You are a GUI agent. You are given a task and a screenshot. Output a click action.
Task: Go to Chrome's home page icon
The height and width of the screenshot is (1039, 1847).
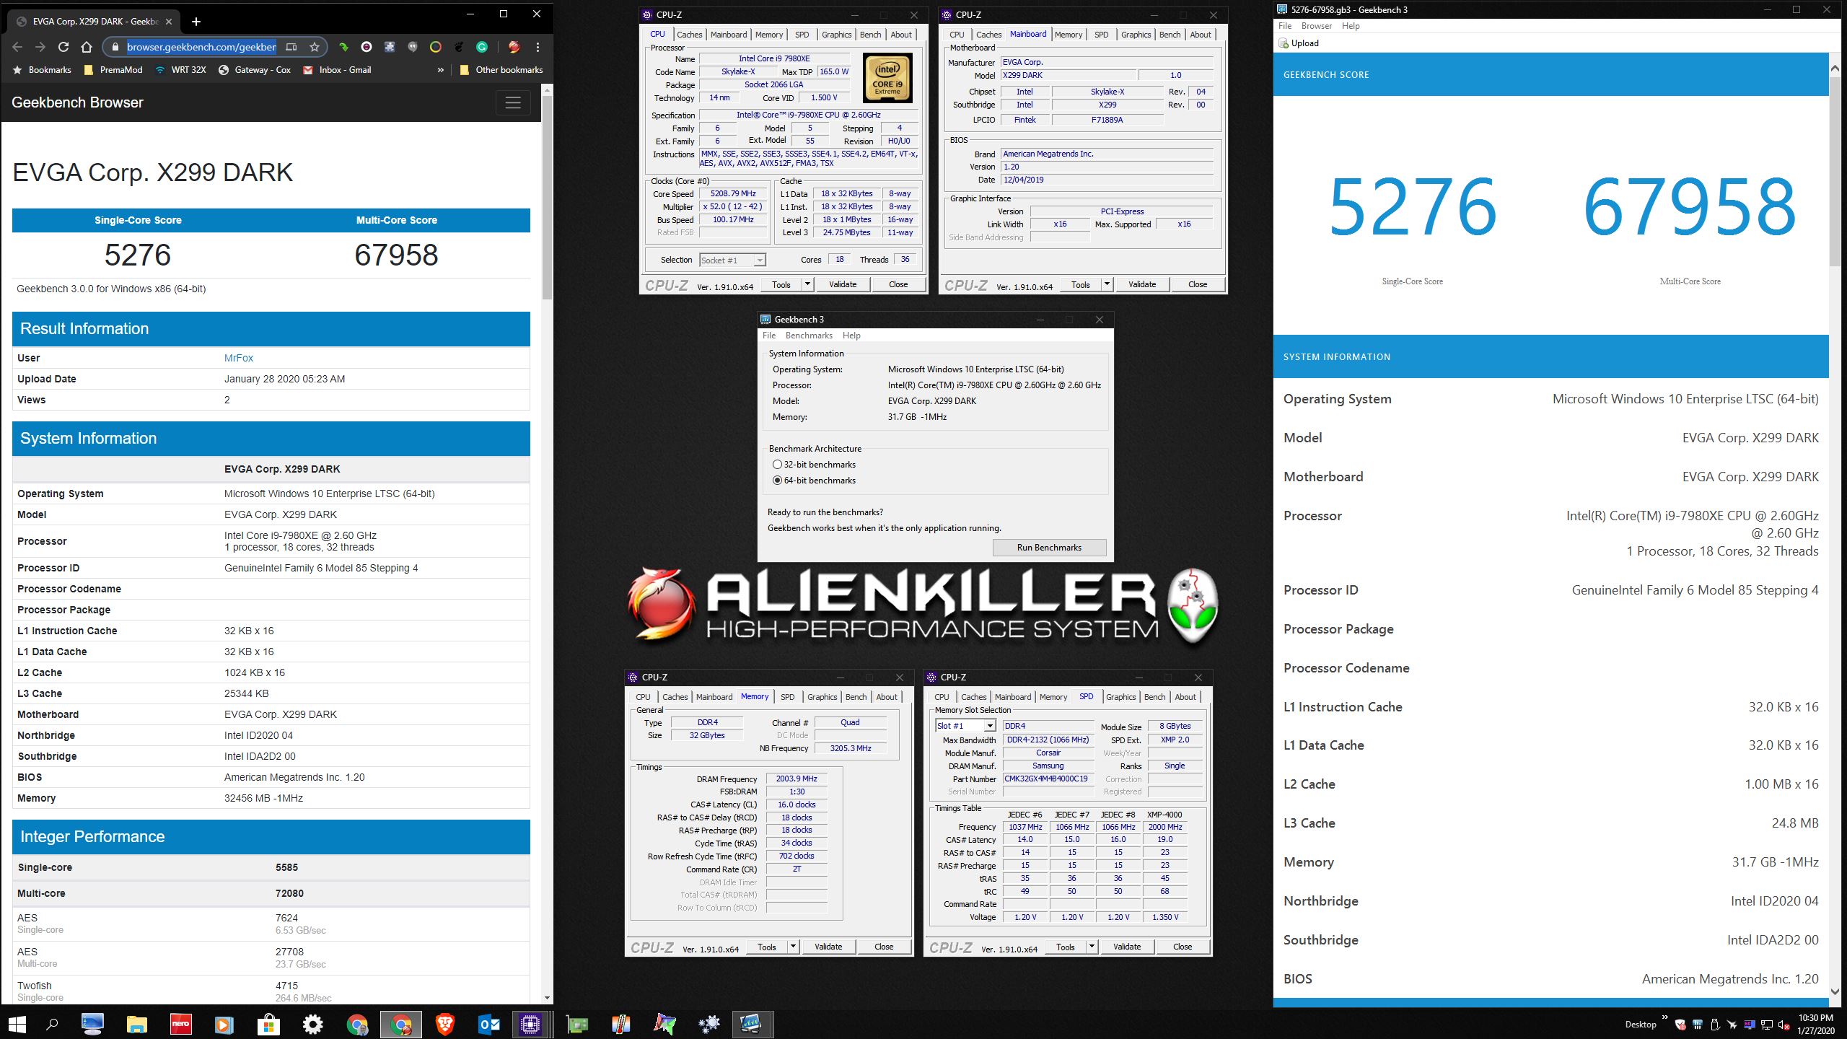coord(87,47)
